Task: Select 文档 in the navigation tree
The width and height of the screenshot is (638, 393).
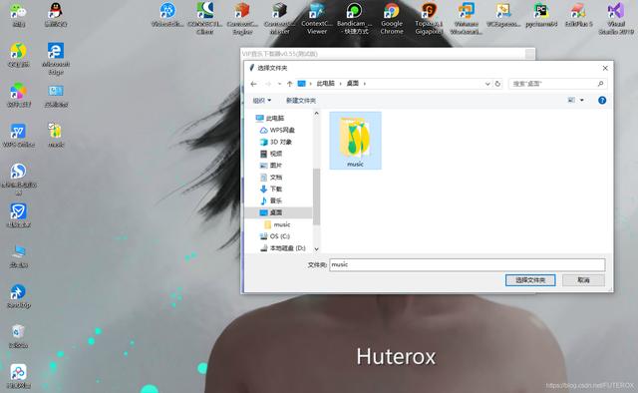Action: point(271,178)
